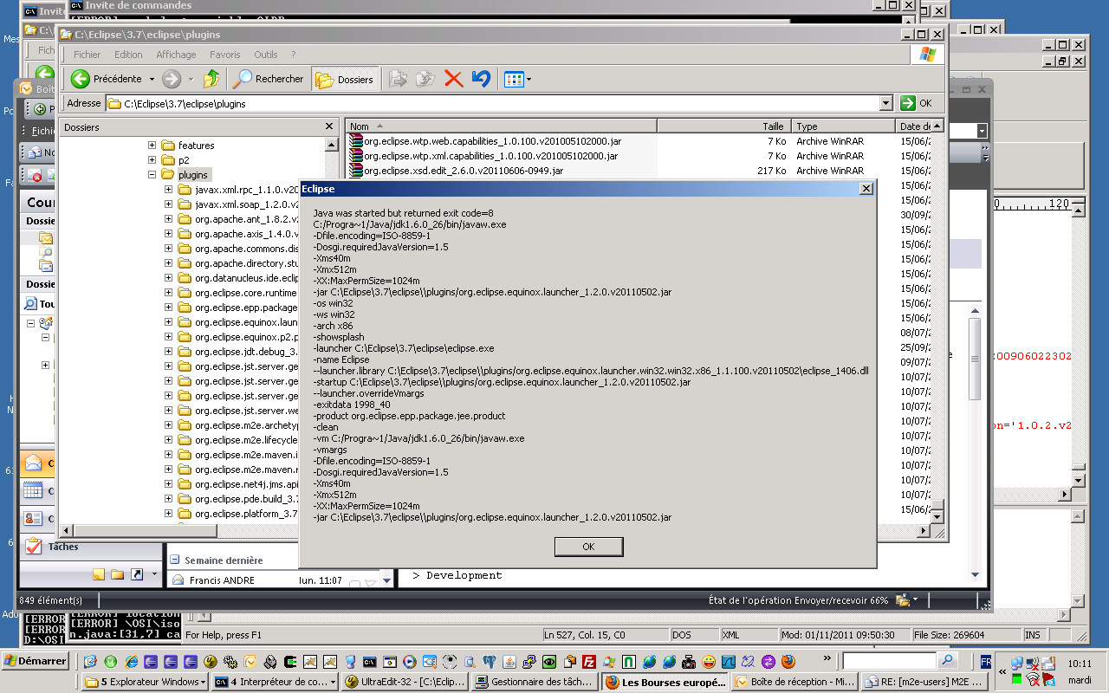The image size is (1109, 693).
Task: Open the Précédente history dropdown arrow
Action: click(152, 79)
